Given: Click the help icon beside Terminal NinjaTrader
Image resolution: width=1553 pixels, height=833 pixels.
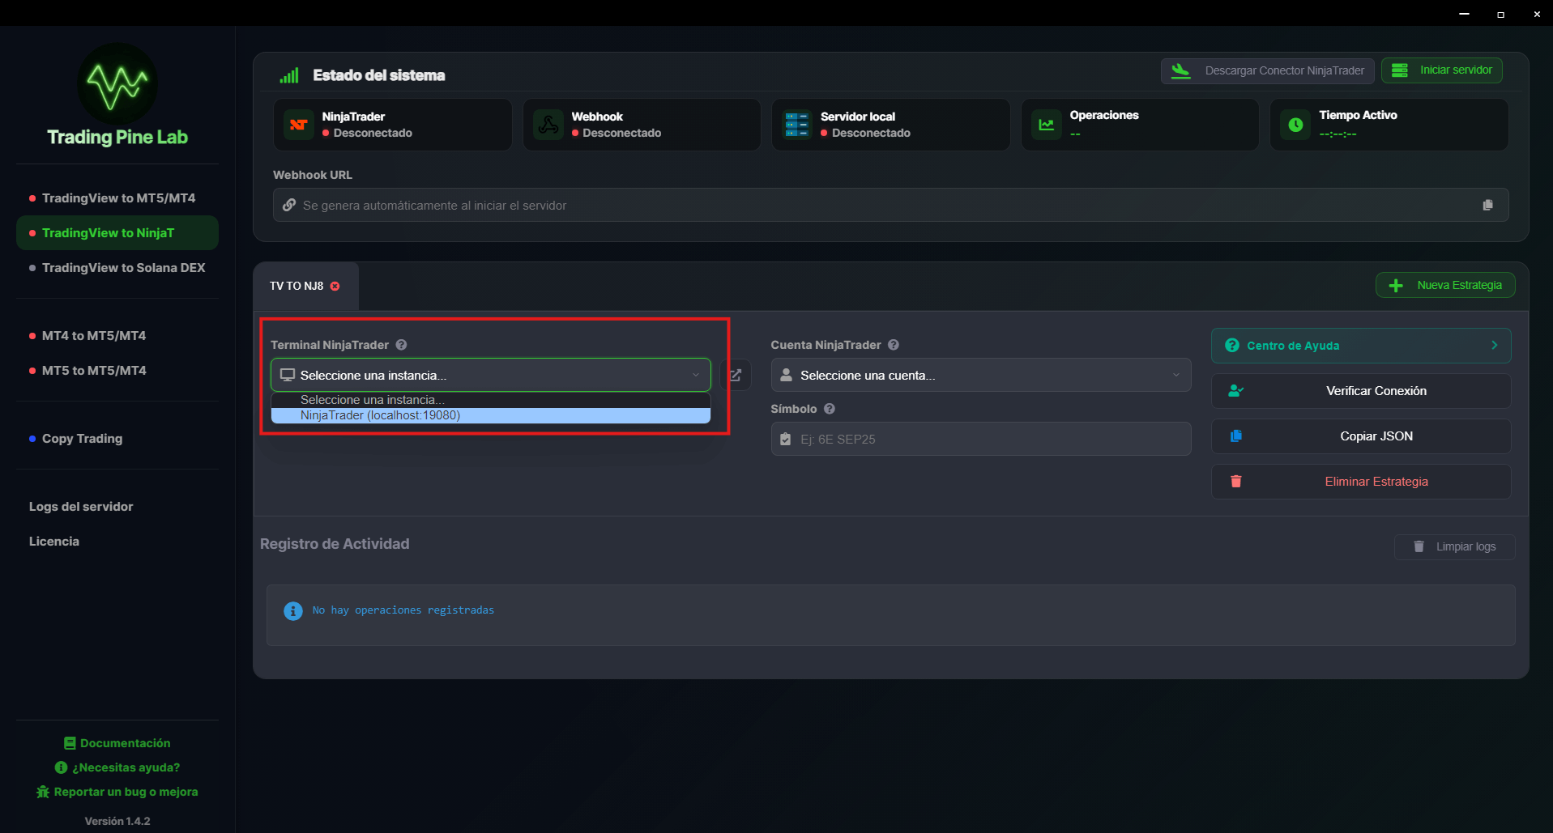Looking at the screenshot, I should point(401,345).
